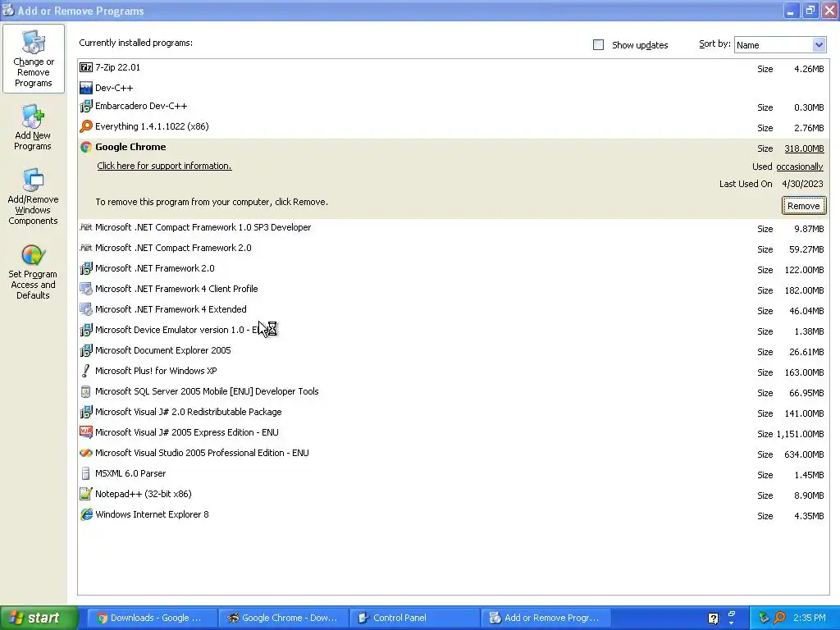Click MSXML 6.0 Parser icon

point(85,473)
